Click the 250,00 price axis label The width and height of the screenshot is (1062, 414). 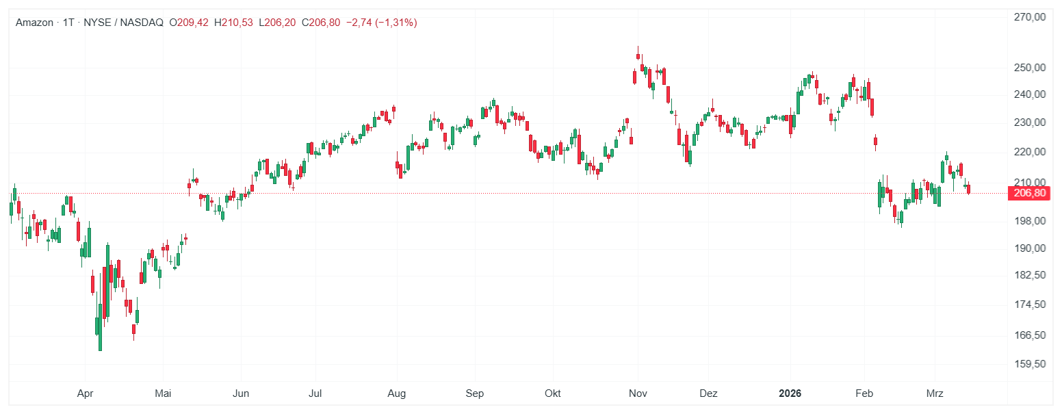click(1030, 68)
